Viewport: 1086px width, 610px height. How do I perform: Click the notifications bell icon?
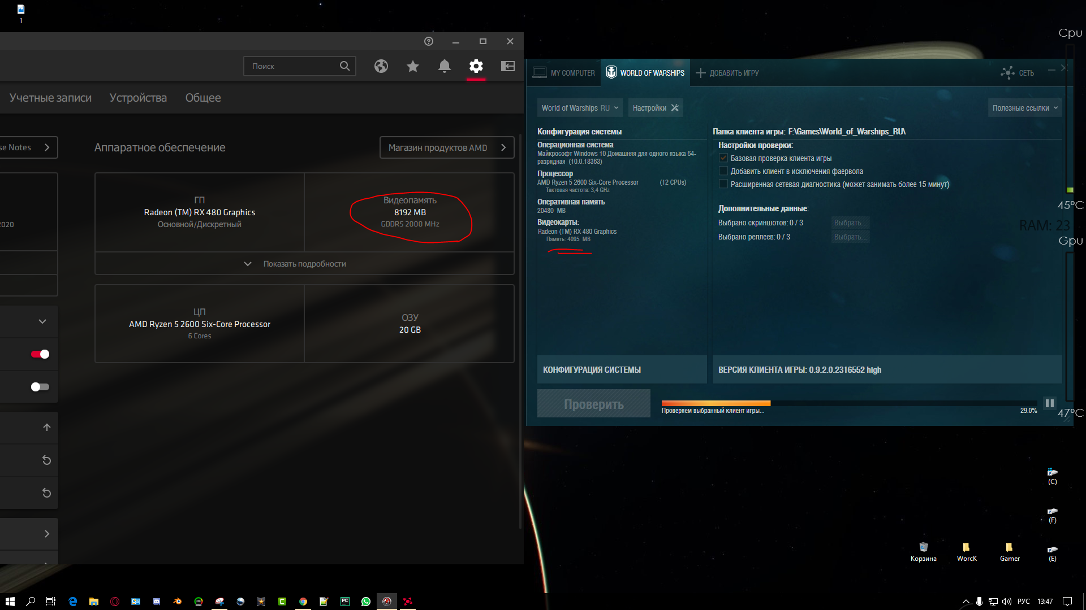(444, 66)
